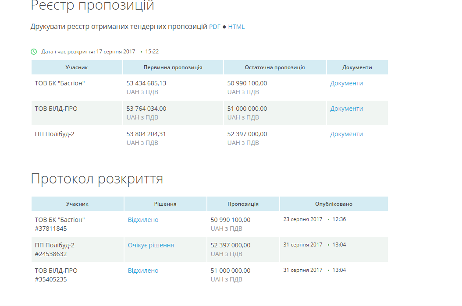The width and height of the screenshot is (462, 306).
Task: Open the Відхилено decision for ТОВ БК "Бастіон"
Action: click(x=143, y=220)
